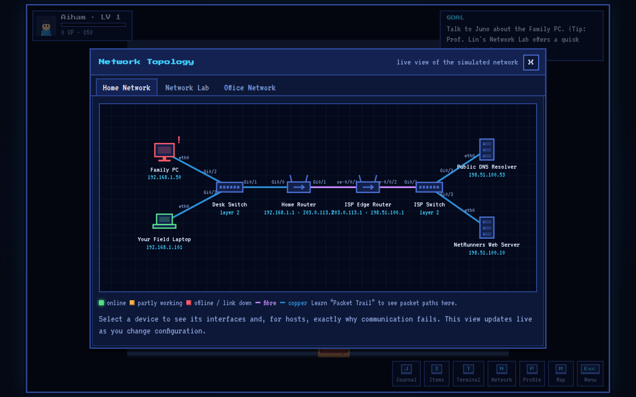Screen dimensions: 636x397
Task: Click the Desk Switch device icon
Action: pyautogui.click(x=230, y=187)
